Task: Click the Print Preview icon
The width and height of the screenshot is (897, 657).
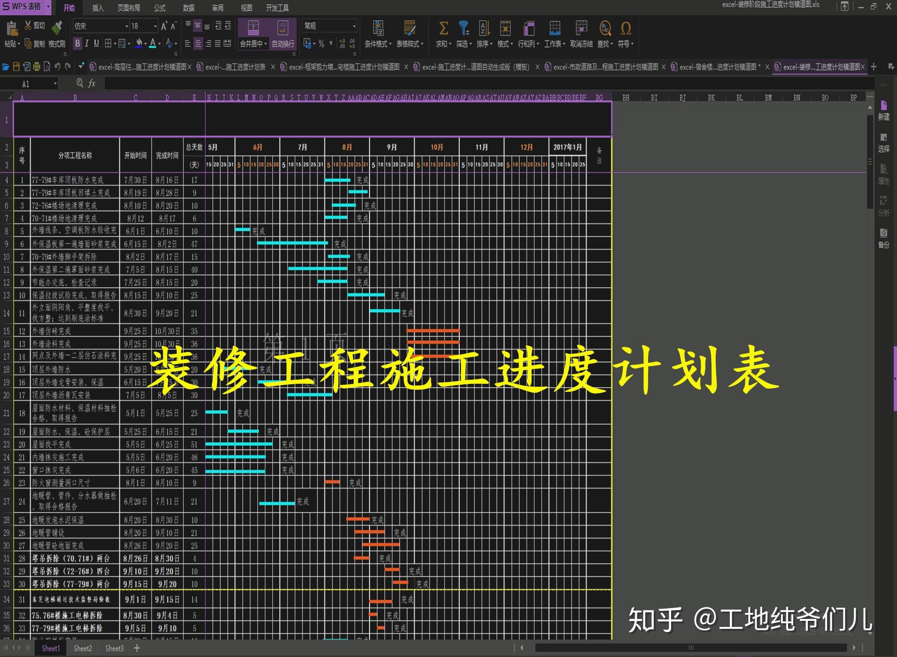Action: pos(47,67)
